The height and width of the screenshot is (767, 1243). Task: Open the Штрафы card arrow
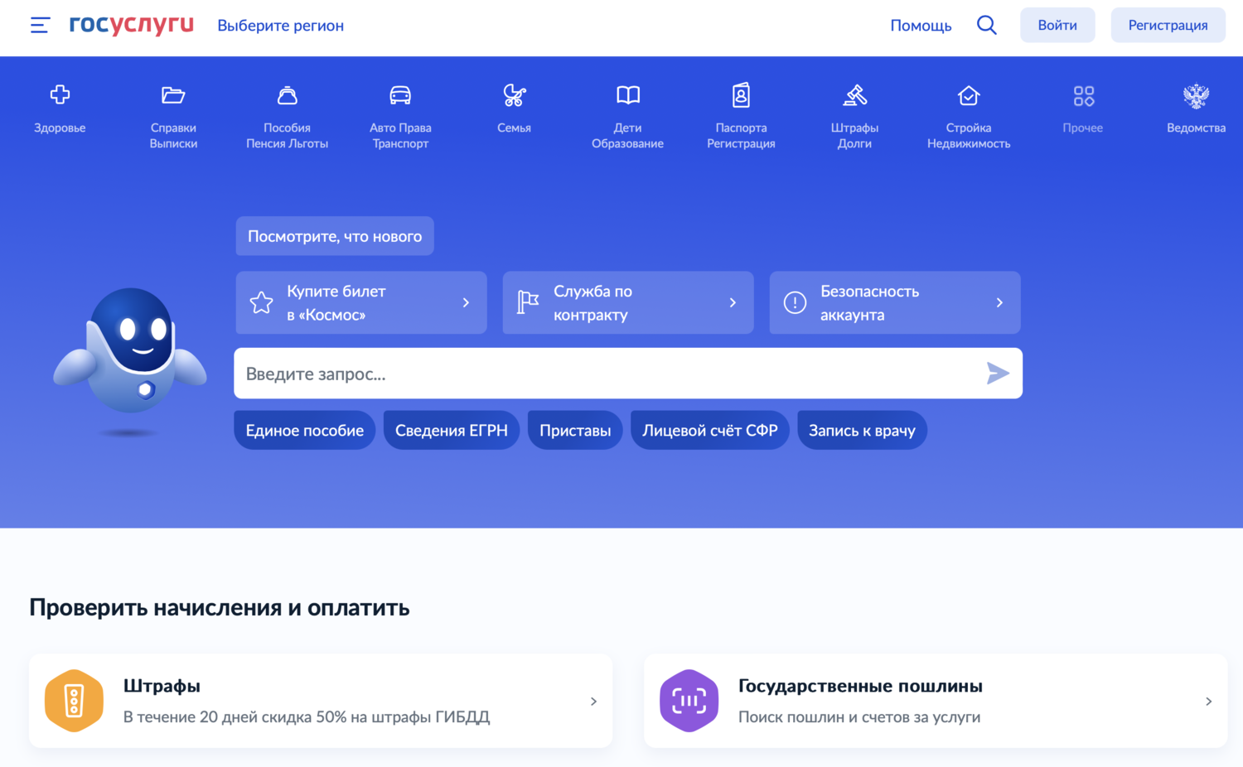coord(593,701)
